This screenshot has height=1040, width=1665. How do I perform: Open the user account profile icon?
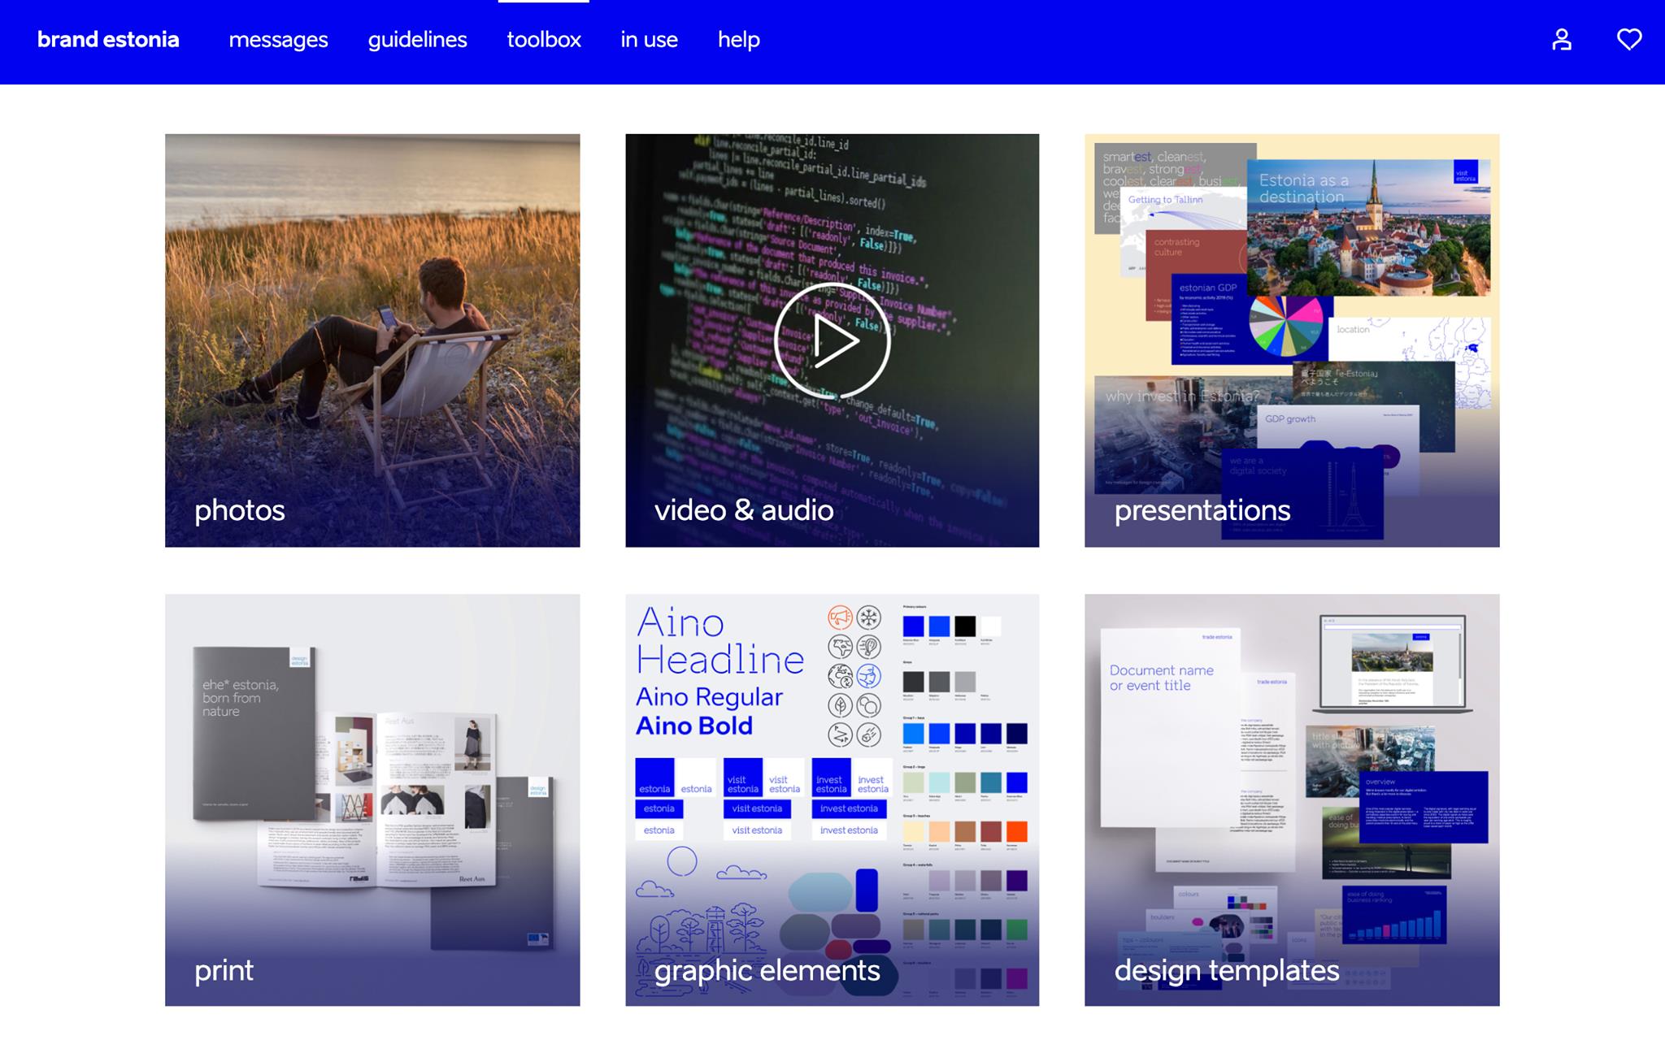(x=1562, y=40)
